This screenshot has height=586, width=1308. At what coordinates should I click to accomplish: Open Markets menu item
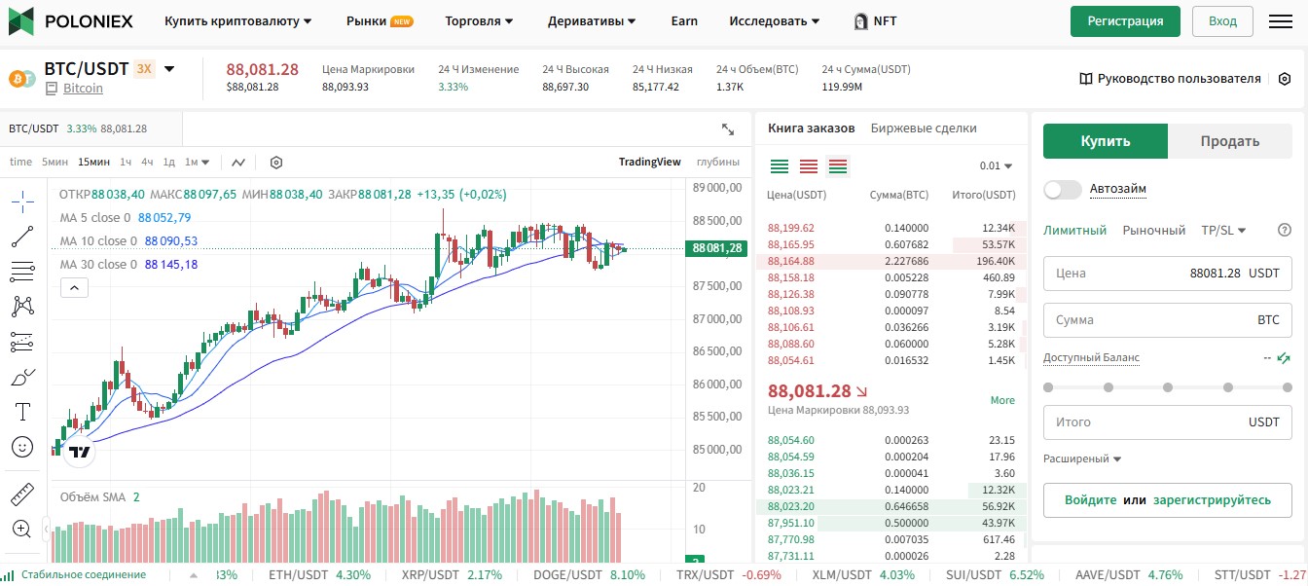pyautogui.click(x=380, y=20)
